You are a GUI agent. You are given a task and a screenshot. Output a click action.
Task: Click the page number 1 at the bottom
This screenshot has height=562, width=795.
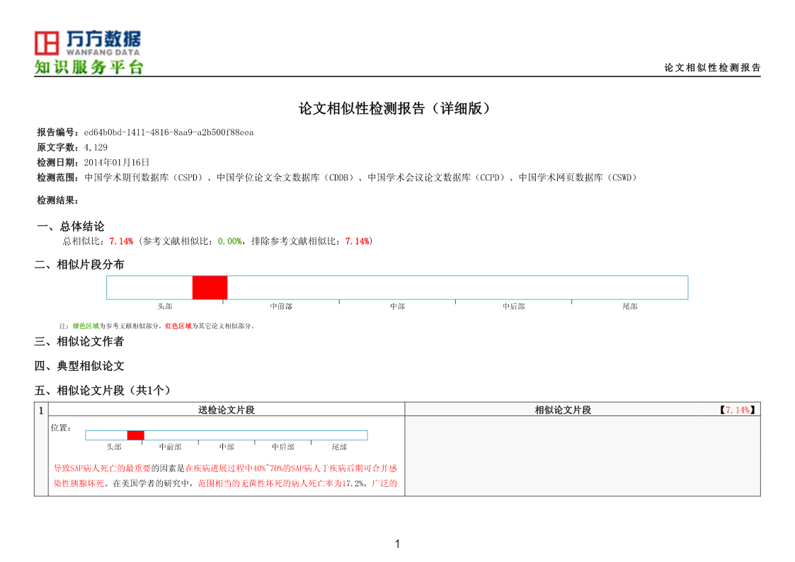(x=398, y=544)
